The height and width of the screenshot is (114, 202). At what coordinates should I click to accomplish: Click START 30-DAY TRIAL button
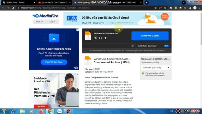(x=54, y=62)
